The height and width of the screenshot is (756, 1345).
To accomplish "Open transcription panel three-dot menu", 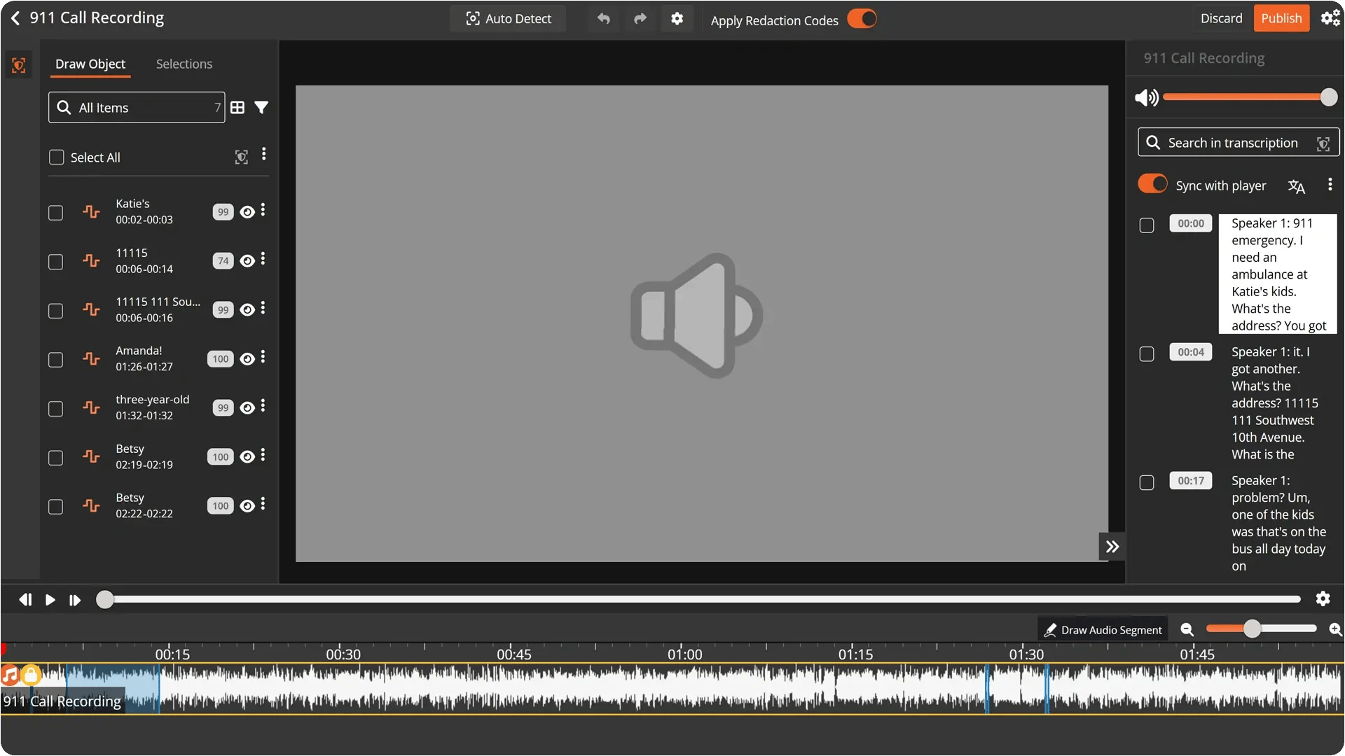I will (1330, 185).
